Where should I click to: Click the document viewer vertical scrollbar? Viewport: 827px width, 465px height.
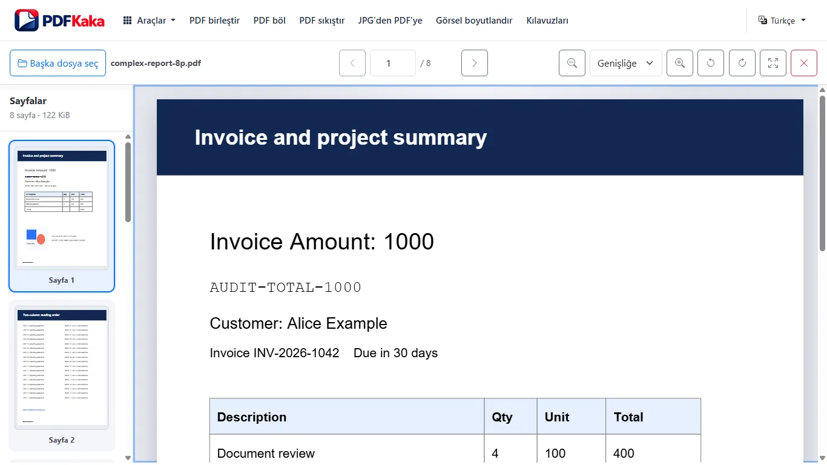pos(822,173)
